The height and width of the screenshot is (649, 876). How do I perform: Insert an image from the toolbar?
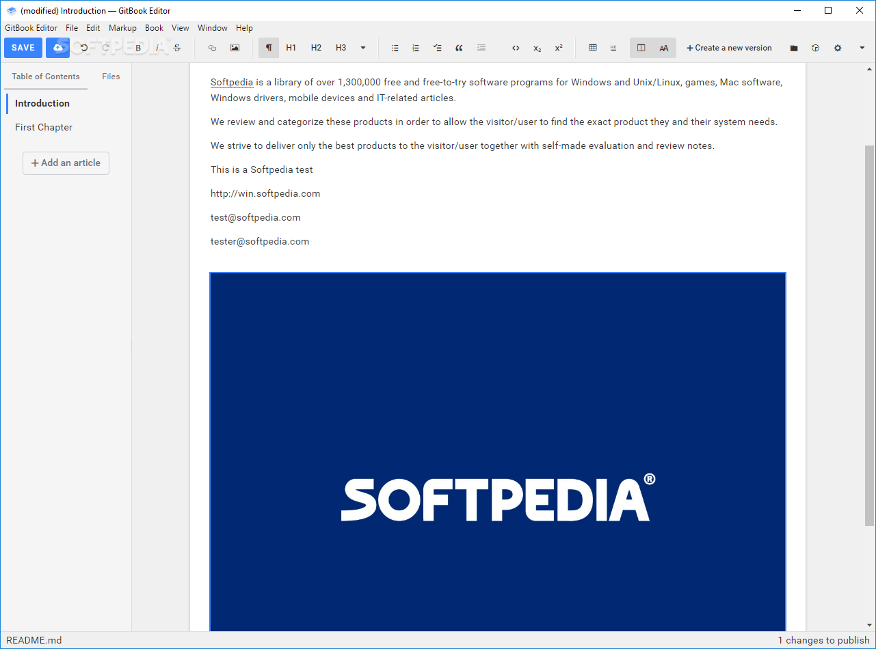click(x=235, y=48)
